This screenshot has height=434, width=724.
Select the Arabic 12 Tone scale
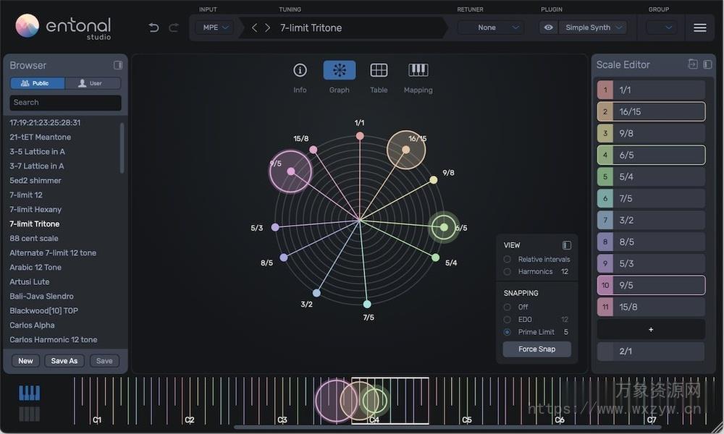(x=35, y=267)
